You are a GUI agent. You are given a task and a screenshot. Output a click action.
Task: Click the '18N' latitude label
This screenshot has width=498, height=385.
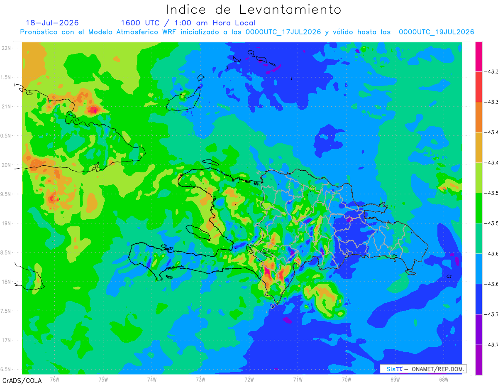7,282
